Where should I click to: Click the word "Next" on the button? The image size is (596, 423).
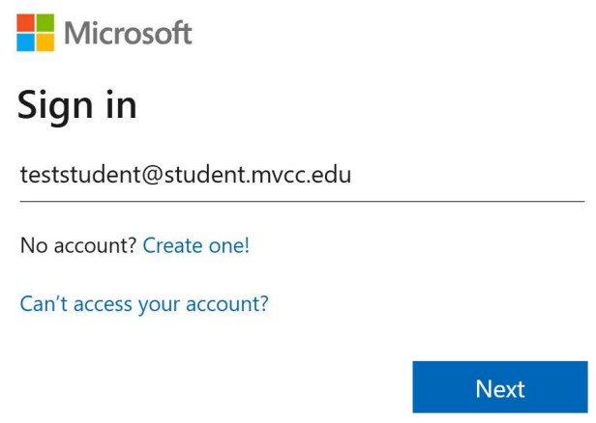pyautogui.click(x=500, y=388)
